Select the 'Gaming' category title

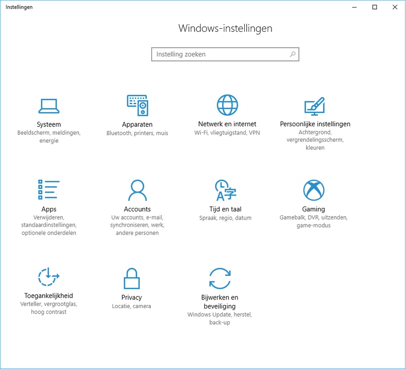314,209
